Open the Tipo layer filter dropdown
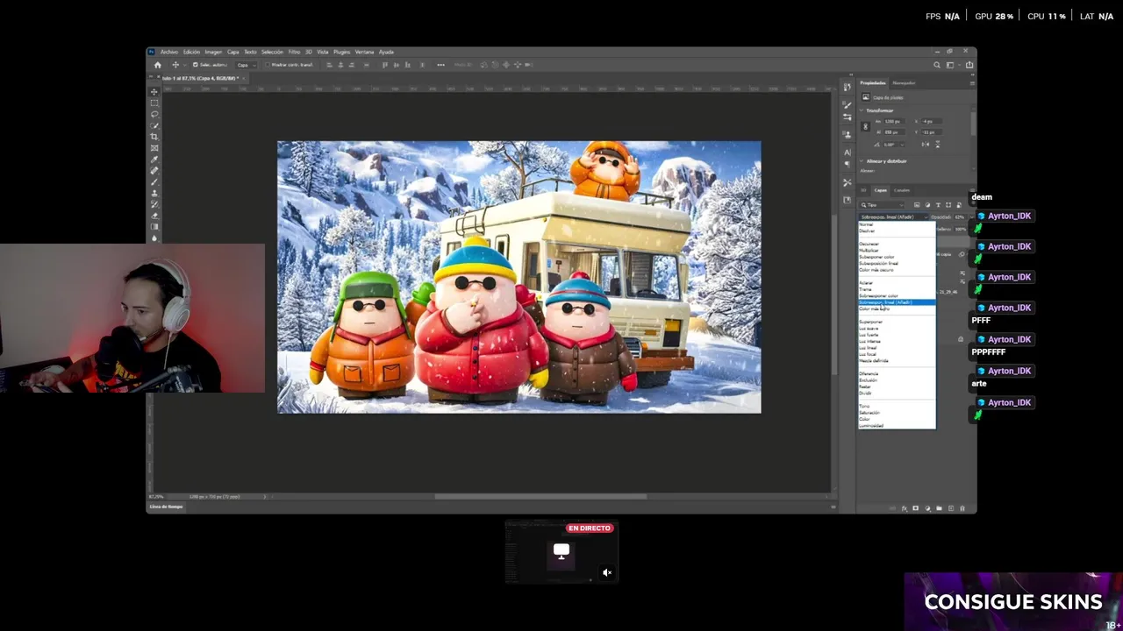The height and width of the screenshot is (631, 1123). (882, 205)
